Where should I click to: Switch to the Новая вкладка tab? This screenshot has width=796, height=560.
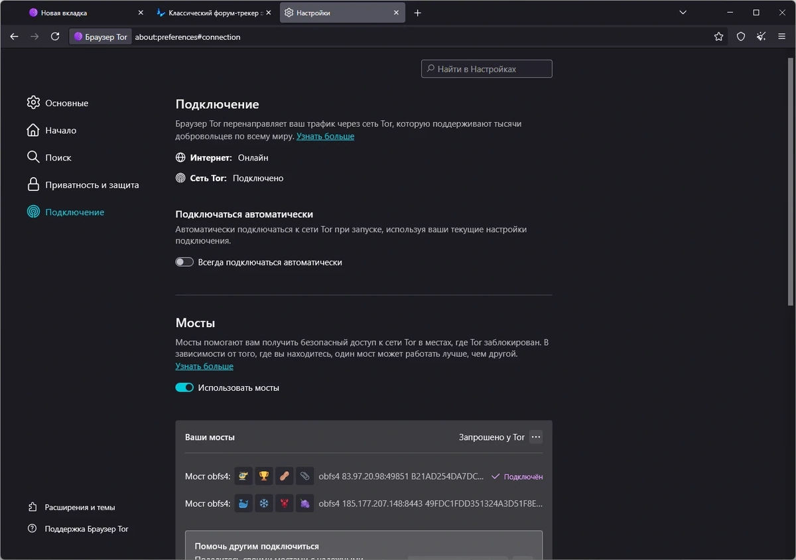86,13
